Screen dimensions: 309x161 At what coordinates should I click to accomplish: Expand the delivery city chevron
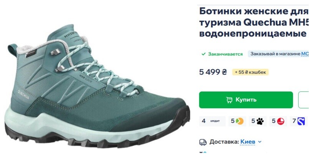[260, 142]
